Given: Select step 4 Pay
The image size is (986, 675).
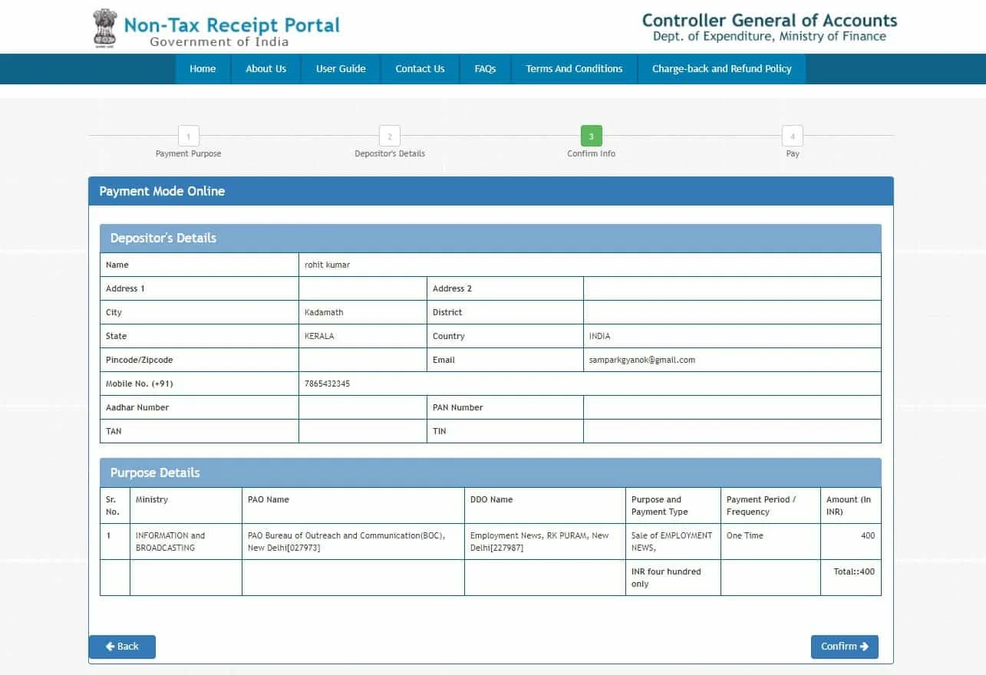Looking at the screenshot, I should coord(793,137).
